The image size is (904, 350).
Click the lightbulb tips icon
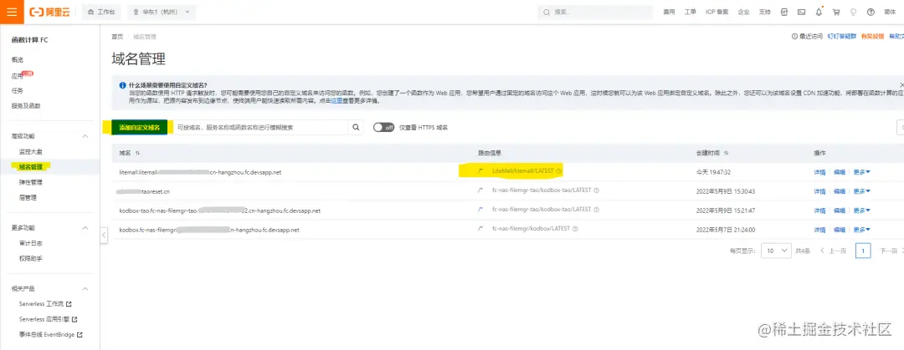point(853,12)
